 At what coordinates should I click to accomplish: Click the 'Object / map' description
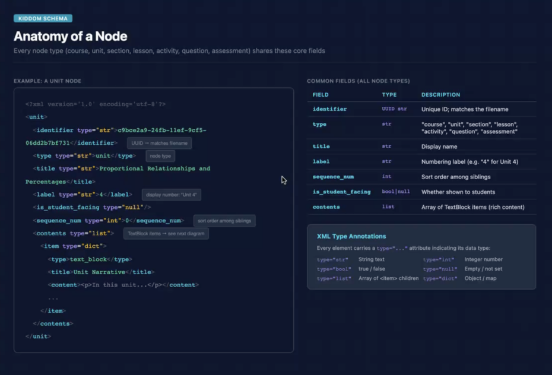[x=480, y=278]
